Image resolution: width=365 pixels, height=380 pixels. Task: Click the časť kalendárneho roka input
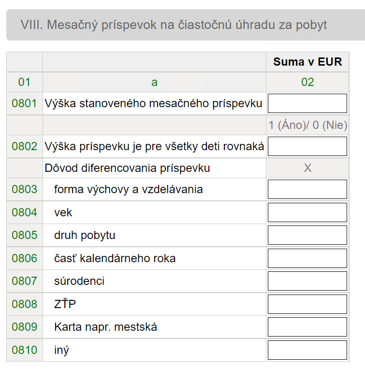pyautogui.click(x=307, y=258)
